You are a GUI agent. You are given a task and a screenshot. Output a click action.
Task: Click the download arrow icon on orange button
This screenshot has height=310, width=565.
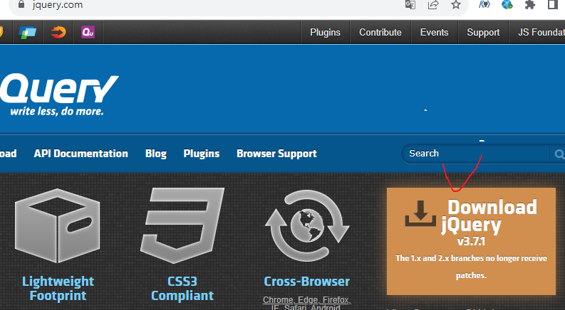[x=420, y=213]
